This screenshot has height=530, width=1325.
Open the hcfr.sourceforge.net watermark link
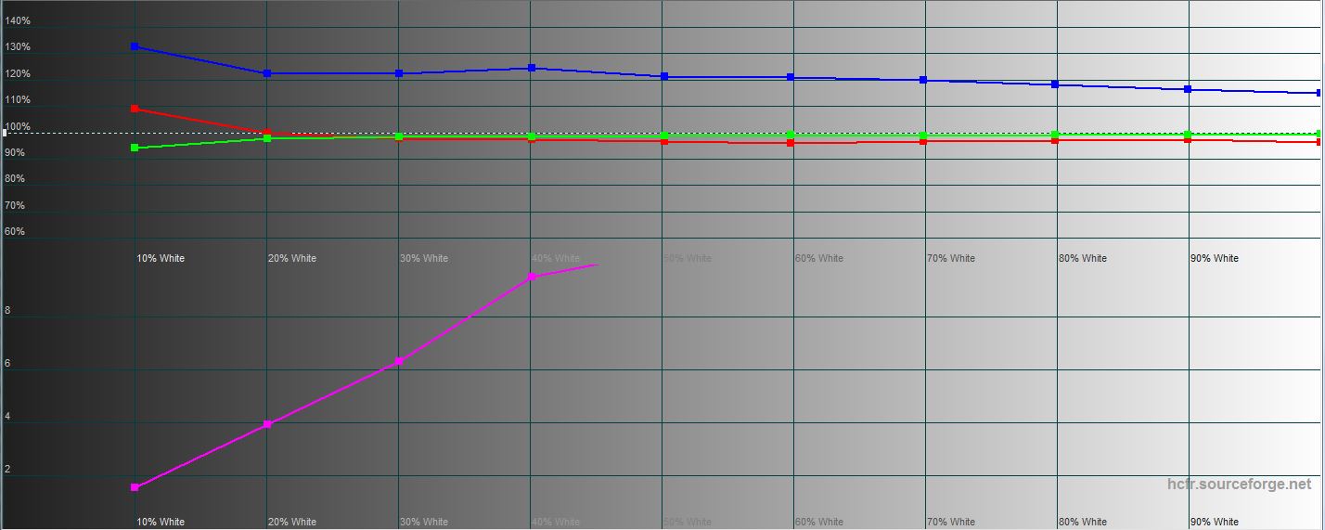pyautogui.click(x=1239, y=485)
